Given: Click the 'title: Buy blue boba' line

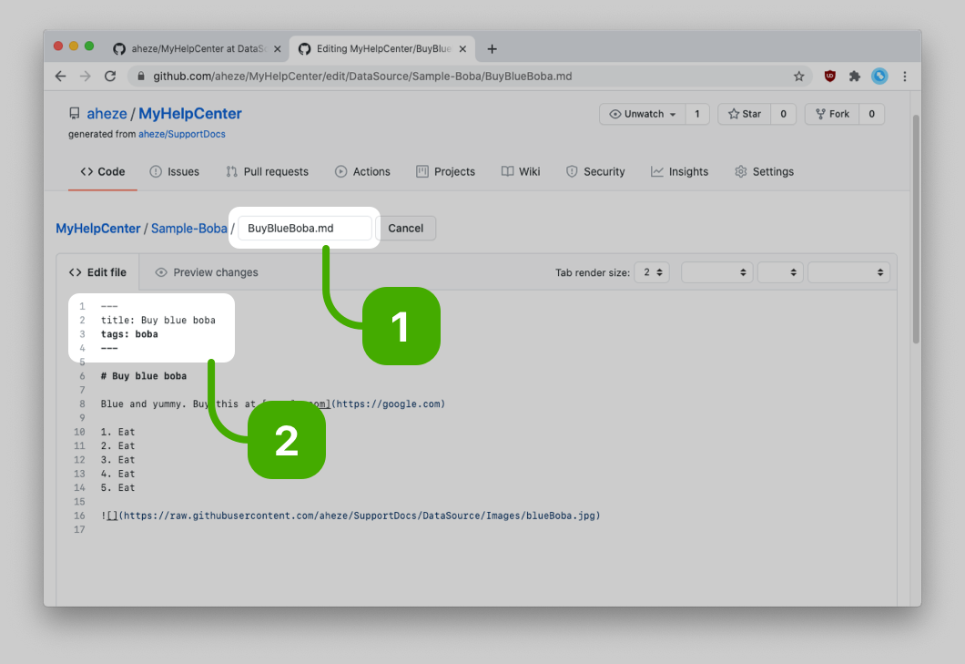Looking at the screenshot, I should coord(158,321).
